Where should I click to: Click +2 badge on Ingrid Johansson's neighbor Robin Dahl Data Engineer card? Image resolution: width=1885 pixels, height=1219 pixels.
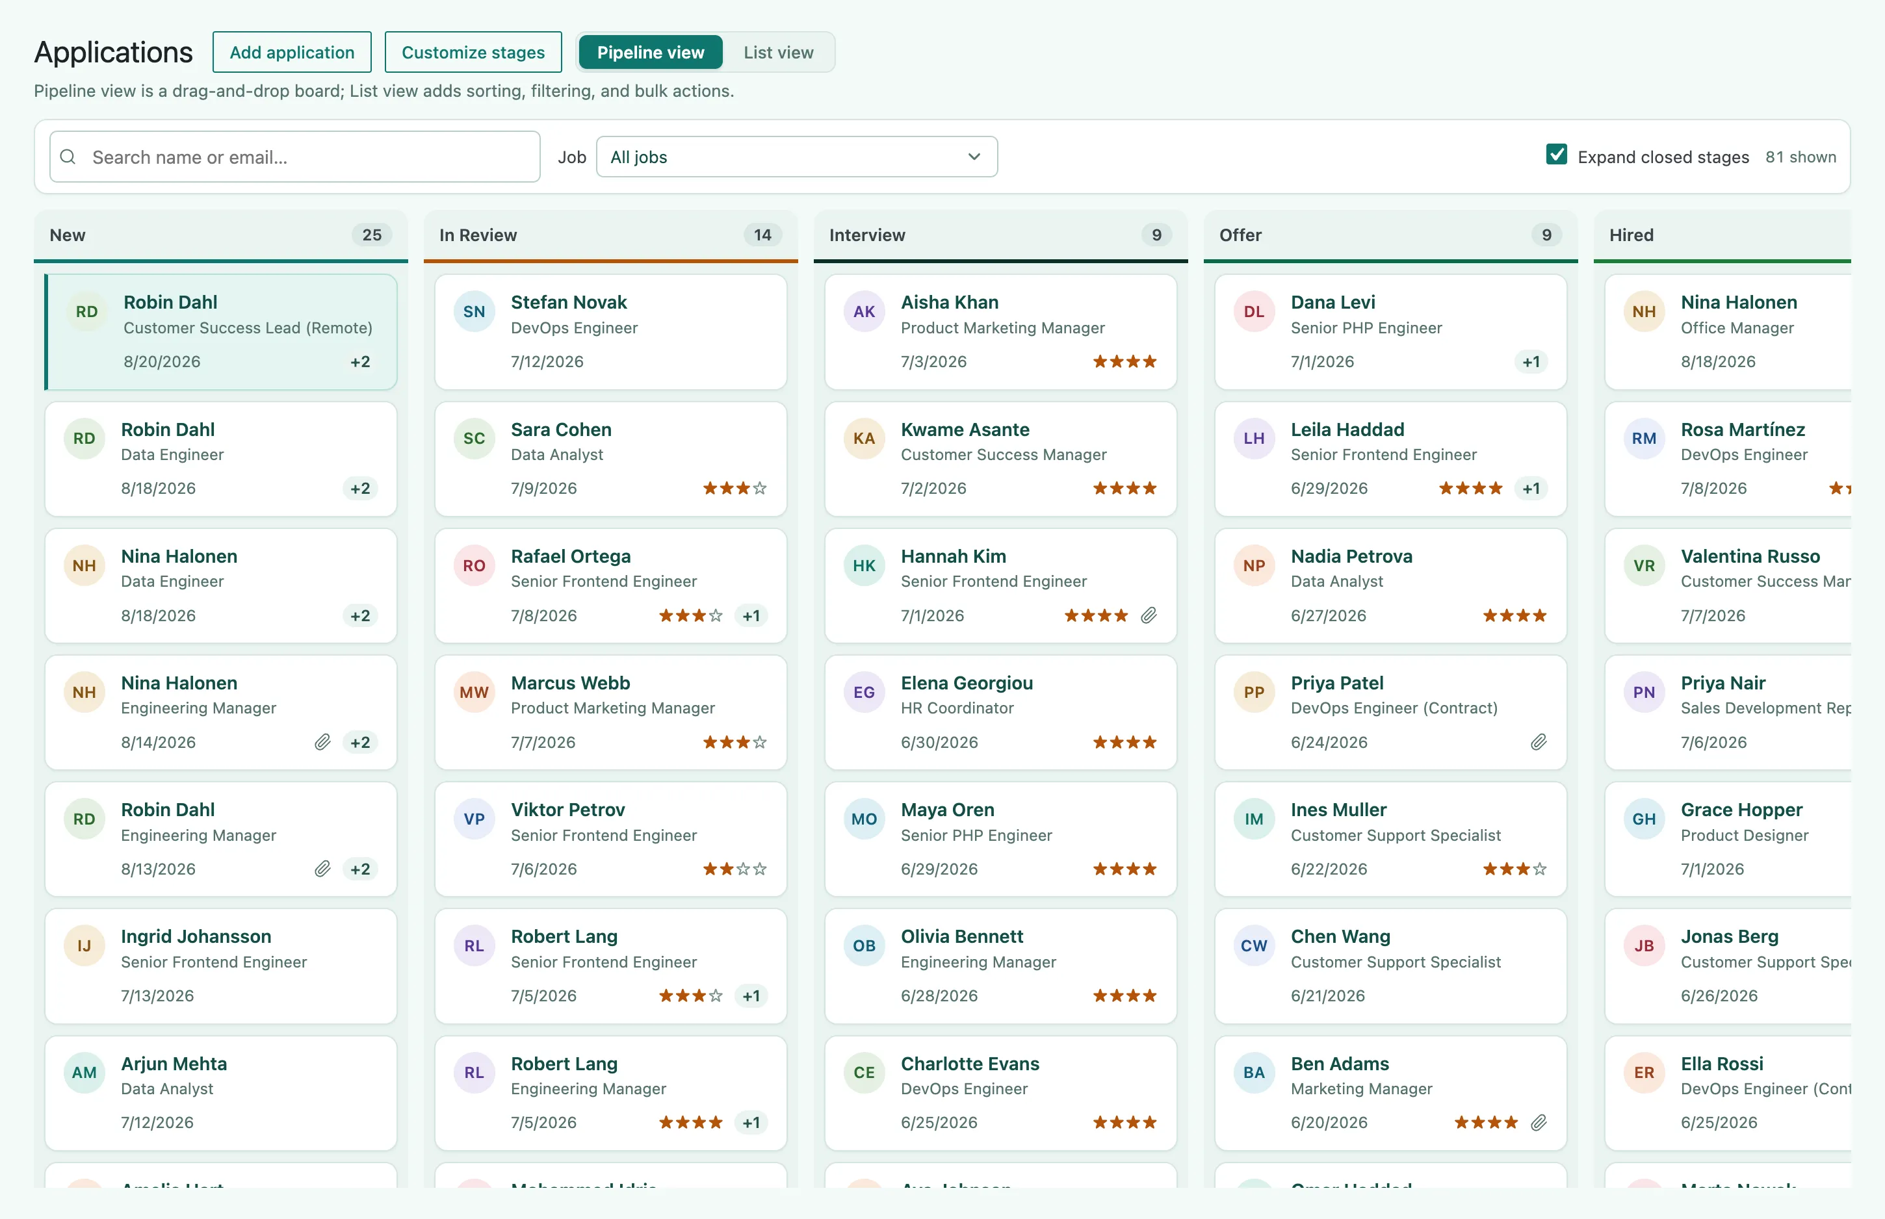[x=360, y=489]
